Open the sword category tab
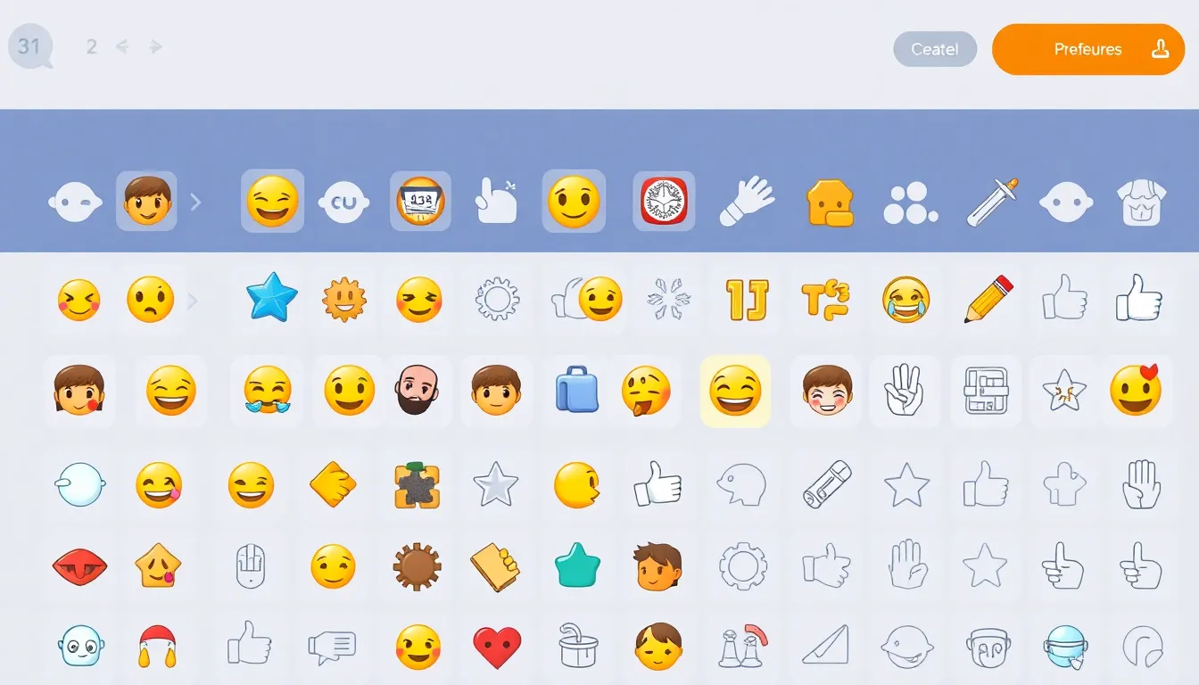The image size is (1199, 685). [992, 202]
